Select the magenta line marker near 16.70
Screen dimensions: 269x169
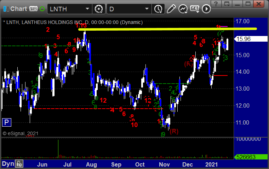coord(224,26)
